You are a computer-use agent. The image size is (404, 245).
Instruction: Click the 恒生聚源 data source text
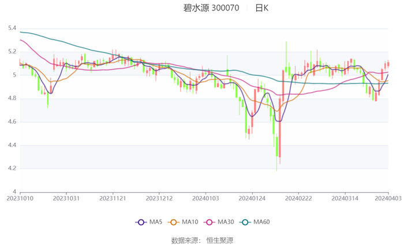pos(222,240)
